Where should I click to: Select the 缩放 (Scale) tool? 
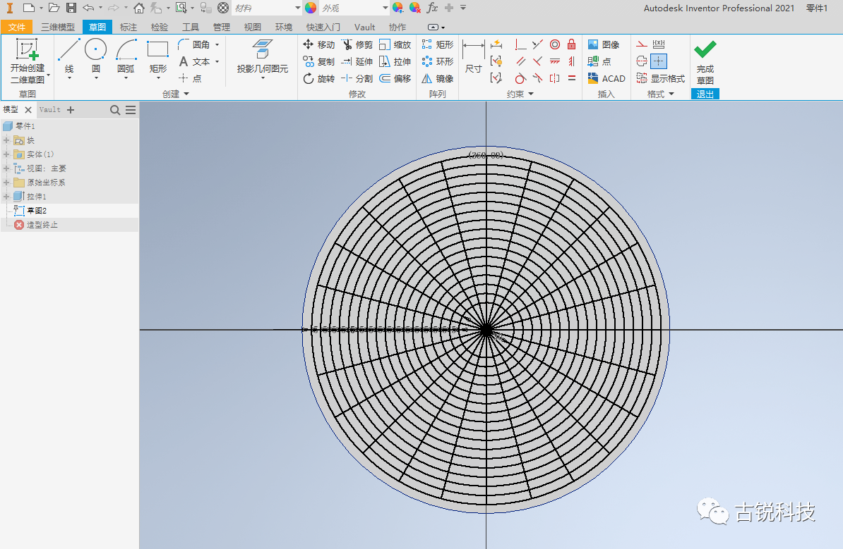click(x=395, y=44)
